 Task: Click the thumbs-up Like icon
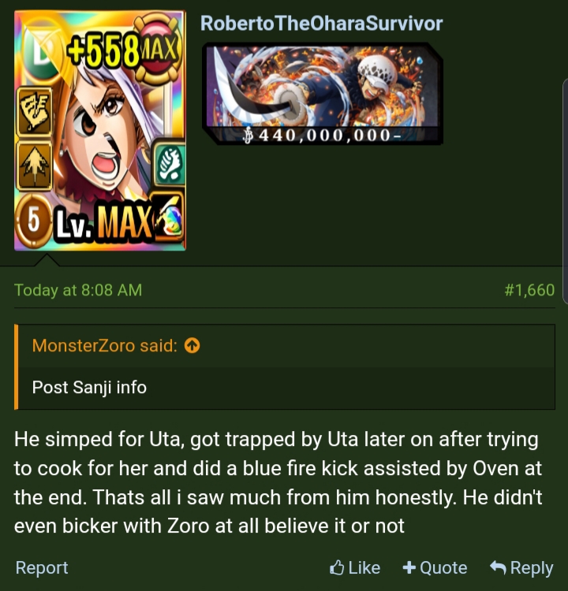[337, 567]
